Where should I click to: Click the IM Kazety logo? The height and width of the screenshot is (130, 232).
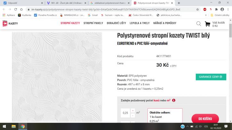[10, 23]
